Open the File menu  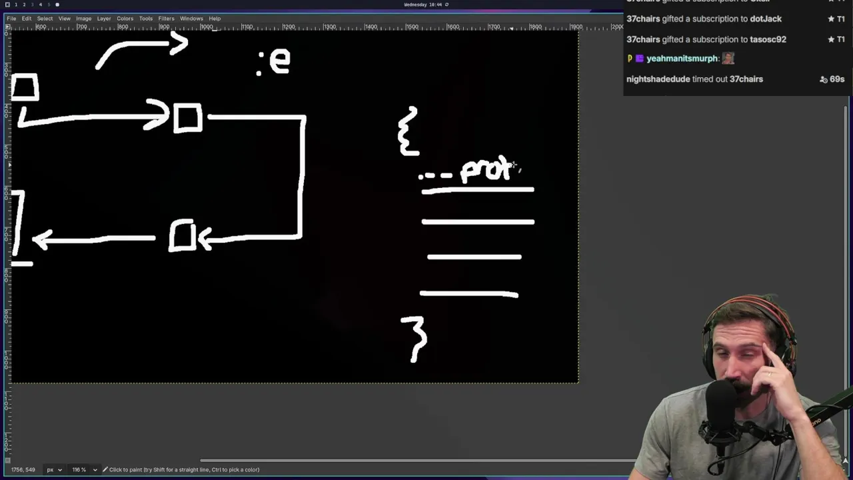point(11,19)
